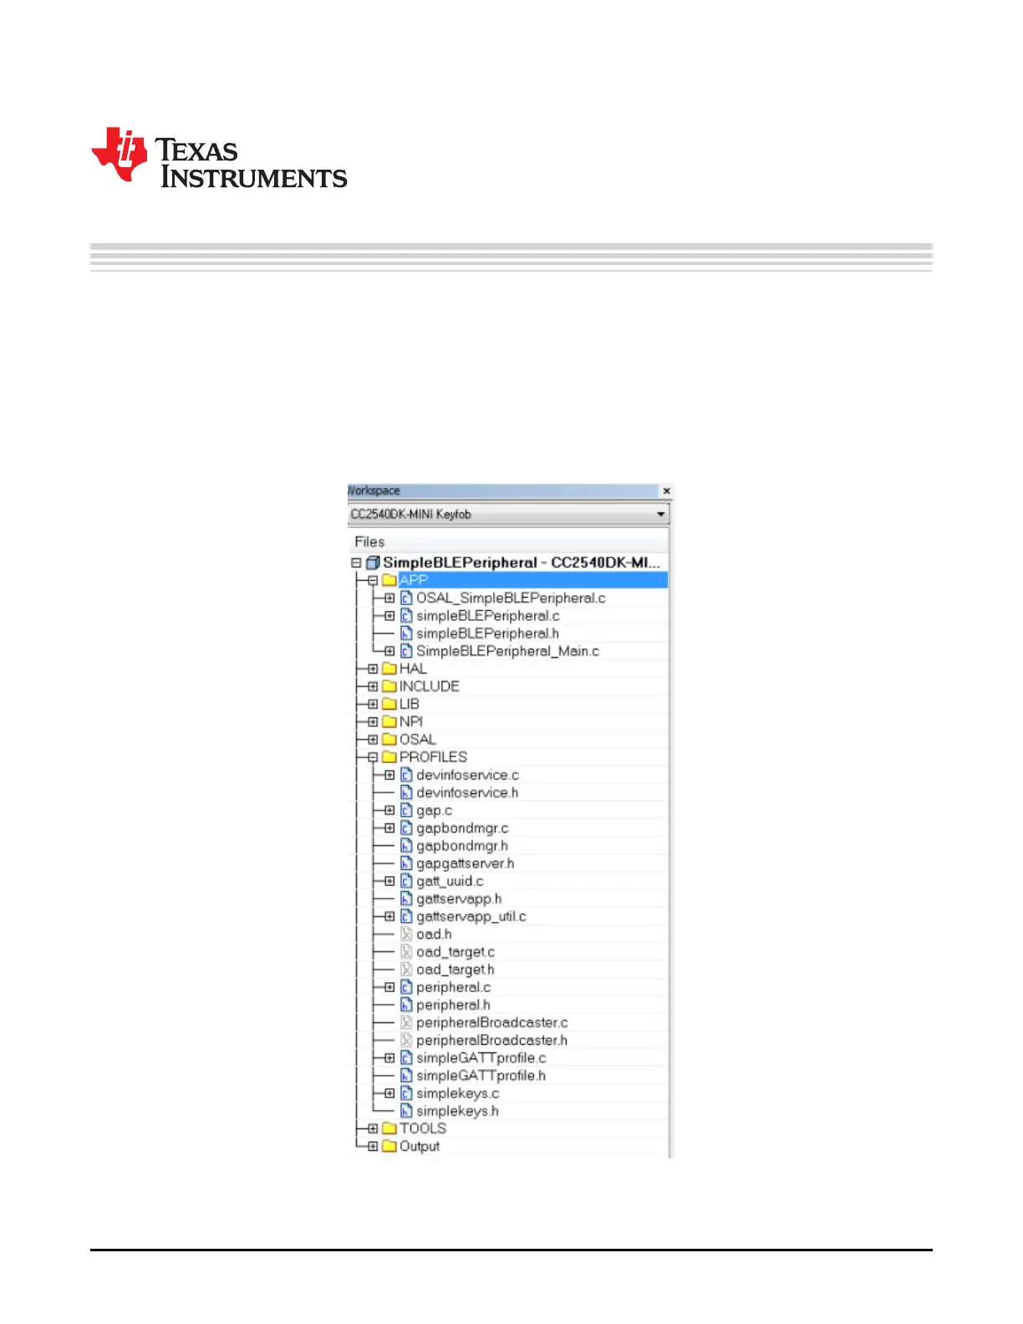Click the header icon of gattservapp.h
1023x1324 pixels.
406,899
